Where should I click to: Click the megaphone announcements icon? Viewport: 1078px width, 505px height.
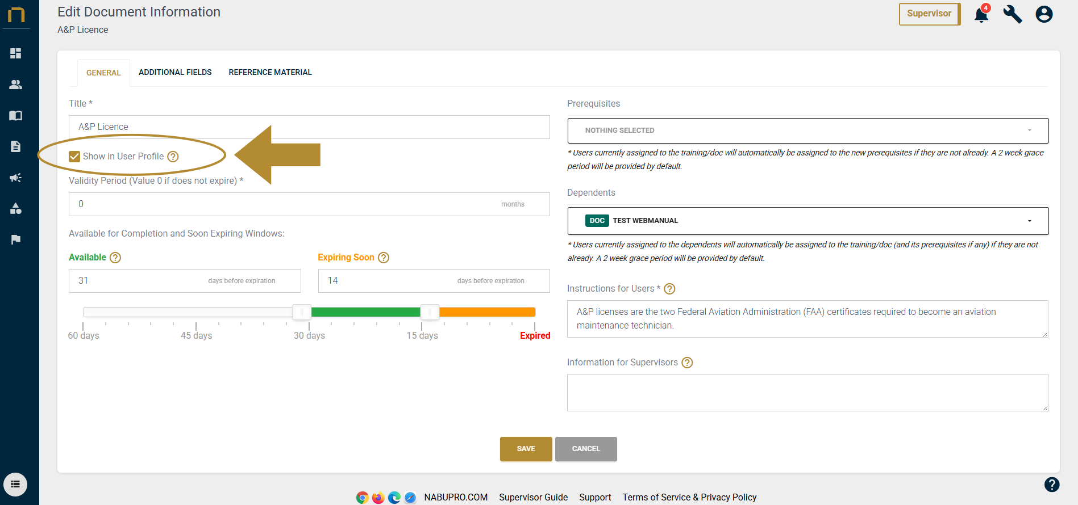coord(16,178)
